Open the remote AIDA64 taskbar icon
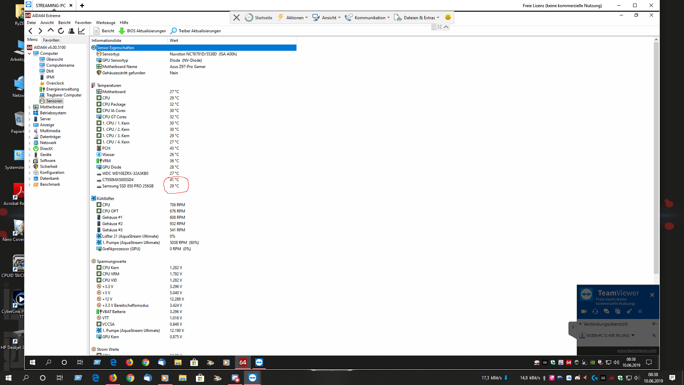 tap(243, 362)
